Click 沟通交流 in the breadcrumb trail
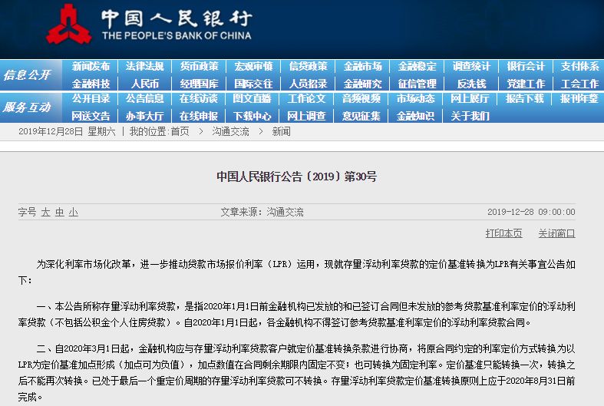The width and height of the screenshot is (604, 406). [230, 132]
